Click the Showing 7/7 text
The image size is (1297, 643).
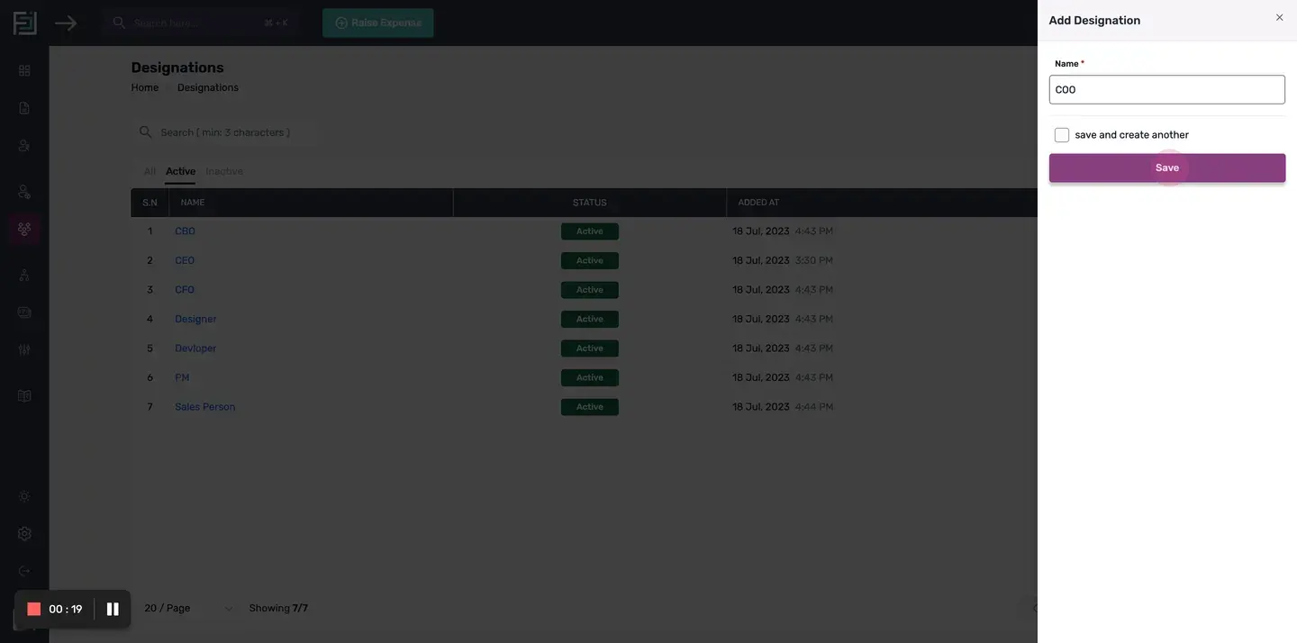point(278,609)
